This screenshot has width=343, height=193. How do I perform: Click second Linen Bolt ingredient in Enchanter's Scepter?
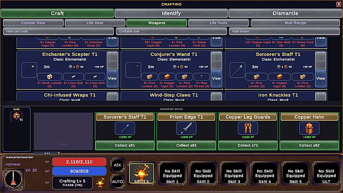click(x=95, y=77)
